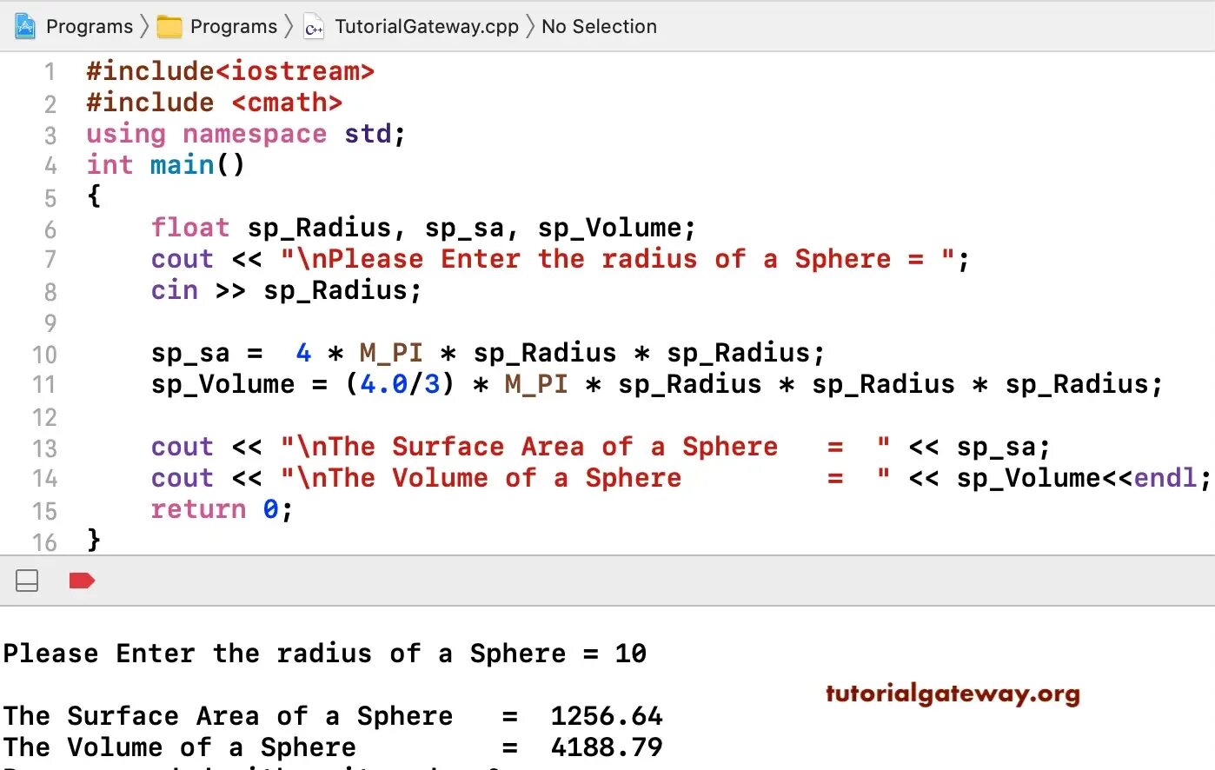Viewport: 1215px width, 770px height.
Task: Click 'cin' on line 8
Action: [x=175, y=290]
